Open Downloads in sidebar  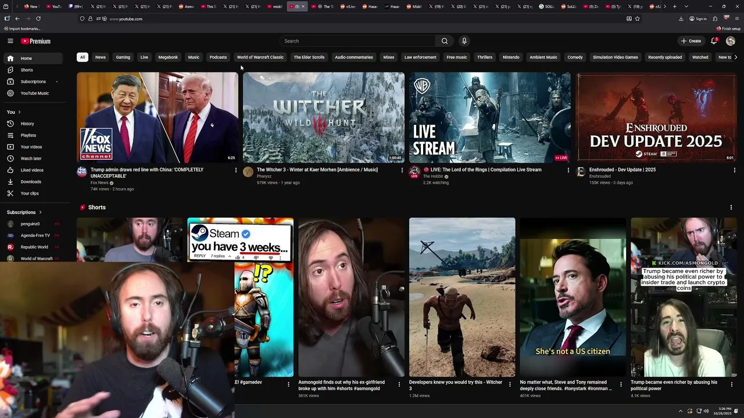click(x=33, y=182)
